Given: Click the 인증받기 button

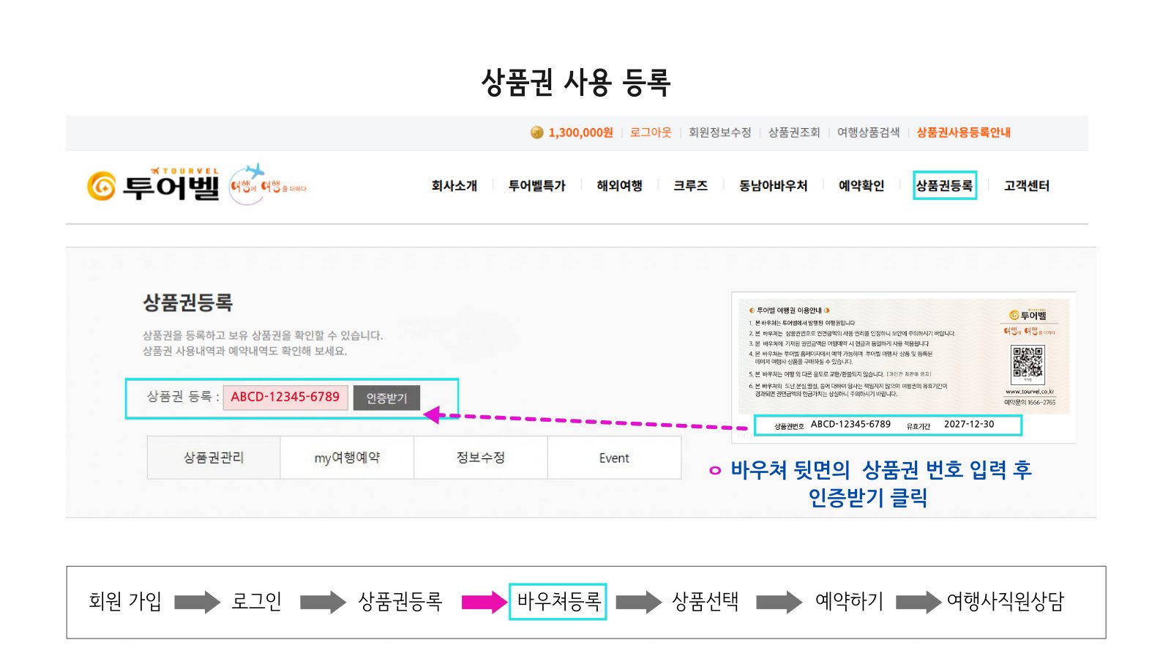Looking at the screenshot, I should tap(386, 398).
